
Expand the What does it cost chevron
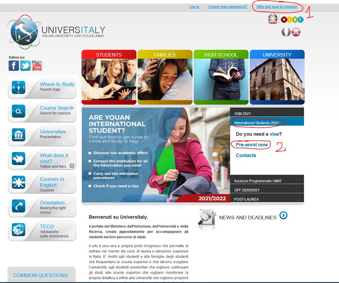[72, 166]
